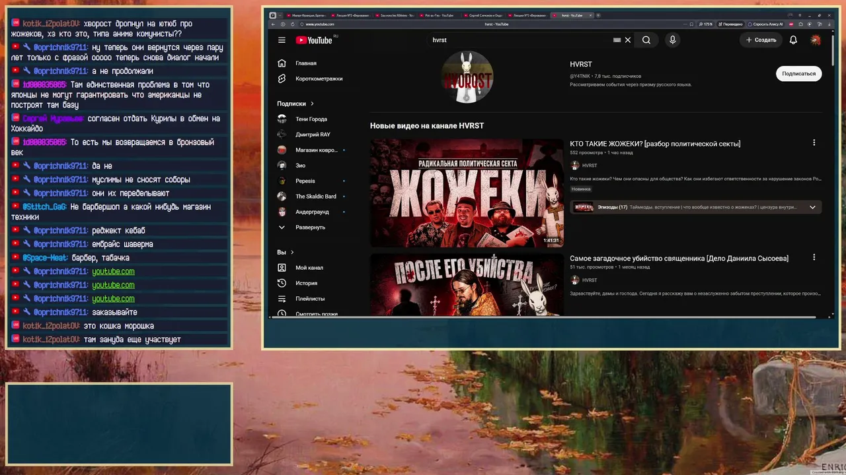Click the Создать create button
This screenshot has width=846, height=475.
coord(761,40)
